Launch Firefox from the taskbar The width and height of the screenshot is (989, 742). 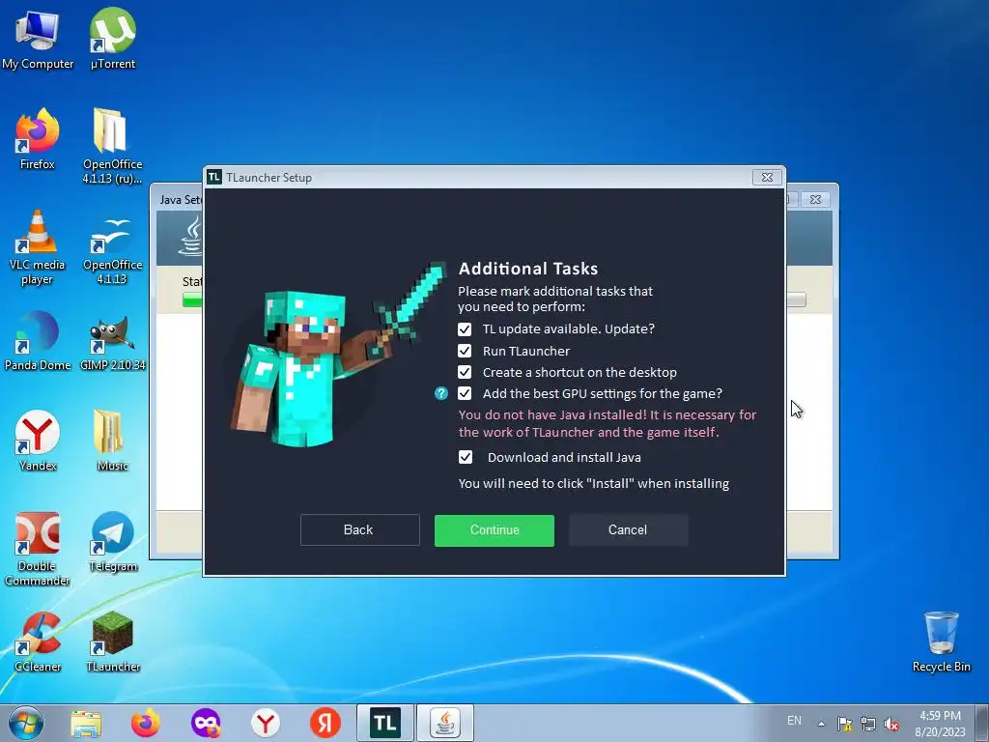145,723
